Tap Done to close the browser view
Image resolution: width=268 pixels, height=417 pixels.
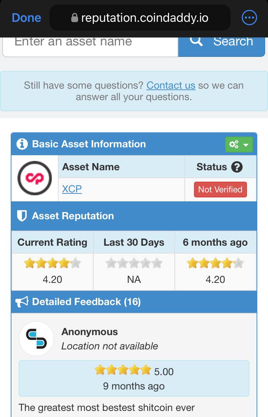[x=26, y=18]
